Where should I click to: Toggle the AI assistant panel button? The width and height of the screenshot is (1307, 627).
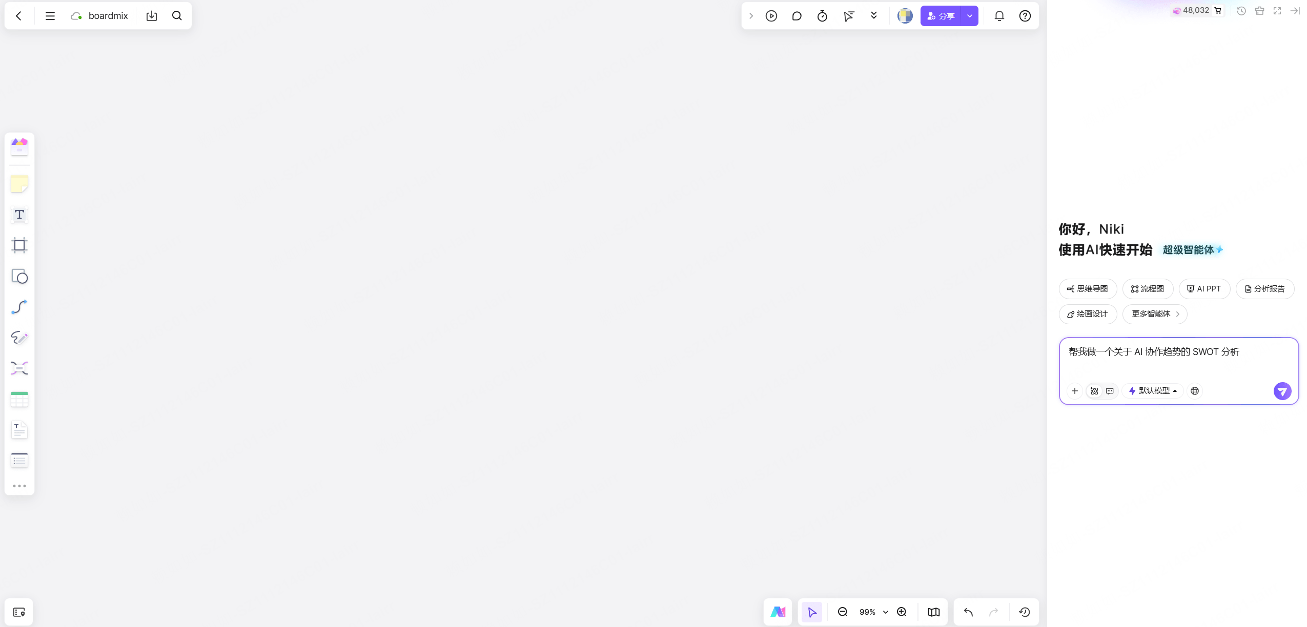(x=778, y=612)
